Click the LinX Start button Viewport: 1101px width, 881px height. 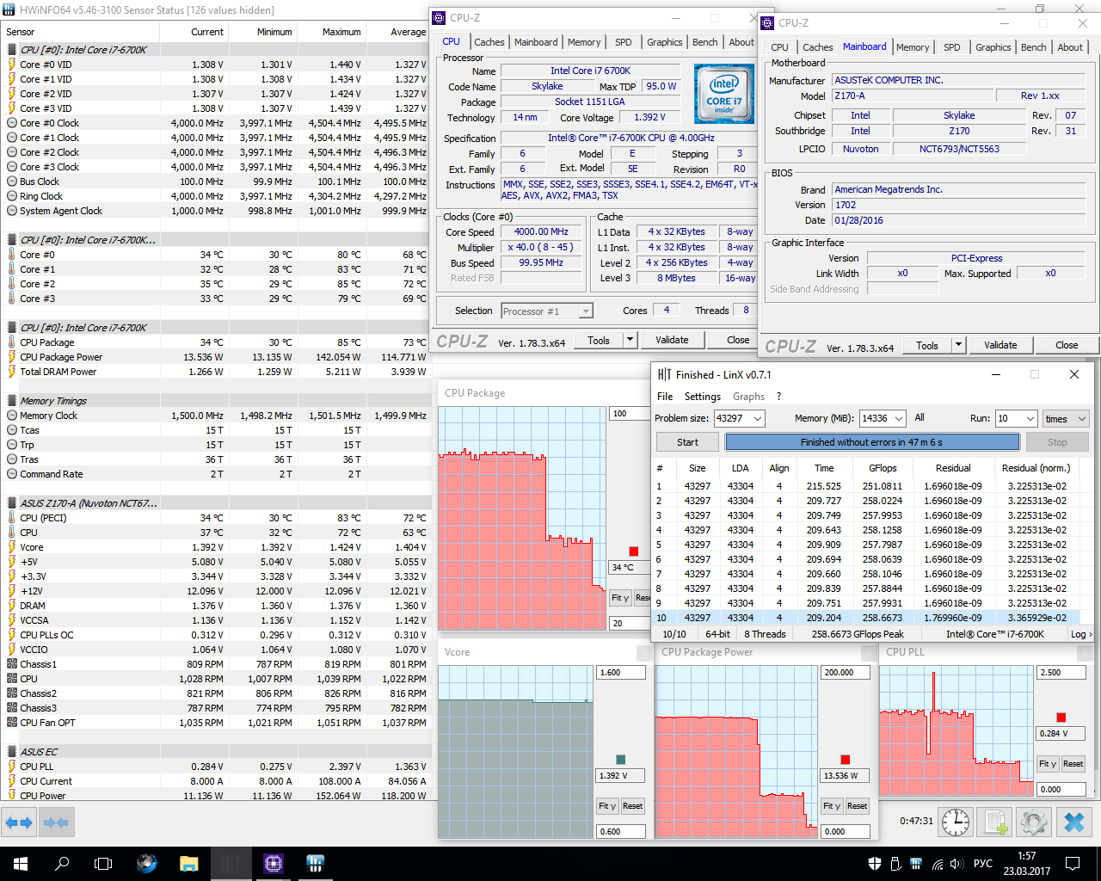[687, 442]
